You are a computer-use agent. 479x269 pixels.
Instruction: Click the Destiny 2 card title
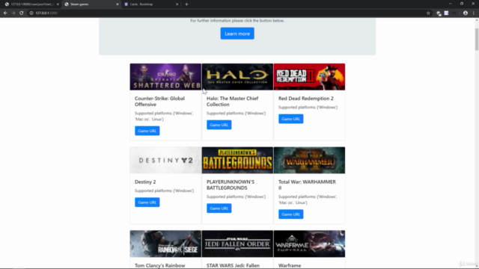coord(145,182)
